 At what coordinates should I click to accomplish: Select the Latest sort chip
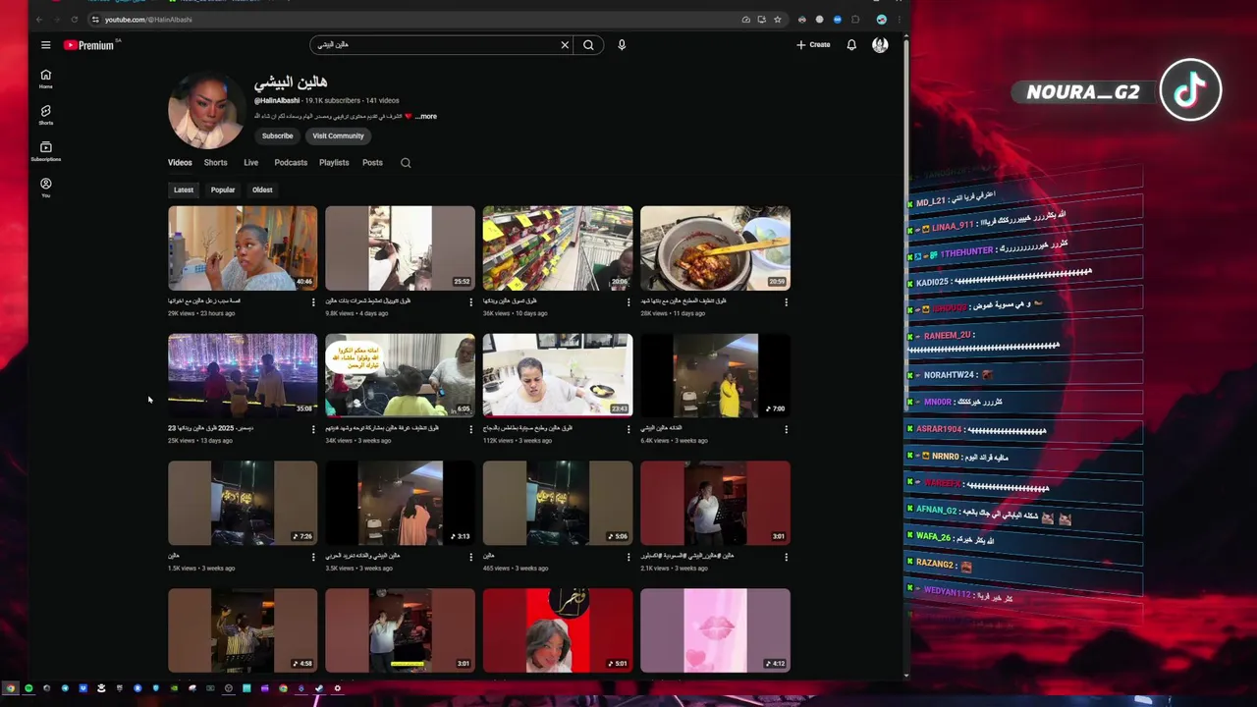click(184, 190)
